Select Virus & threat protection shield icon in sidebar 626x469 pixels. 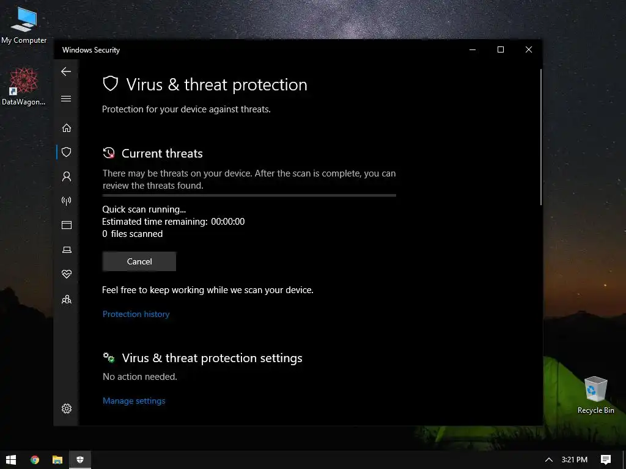pyautogui.click(x=67, y=152)
